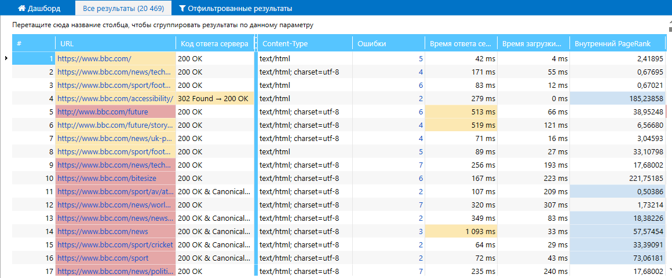Select PageRank value 221,75185
672x278 pixels.
click(x=618, y=178)
